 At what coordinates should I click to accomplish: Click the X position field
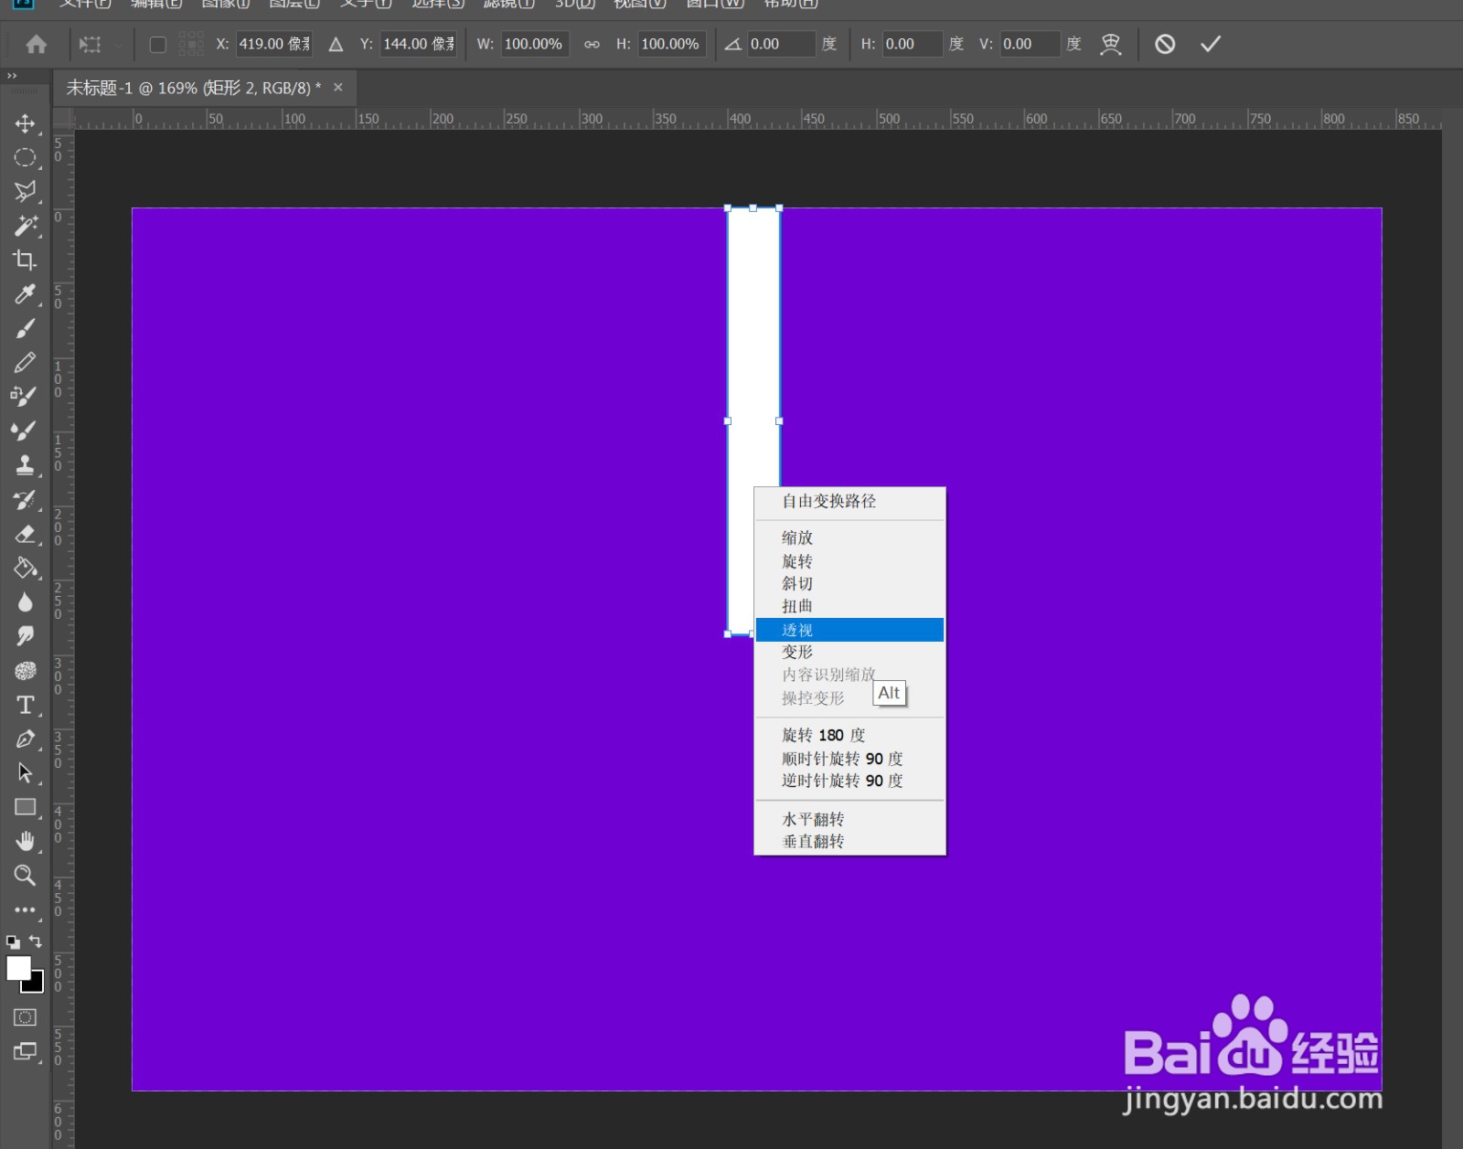click(x=274, y=44)
